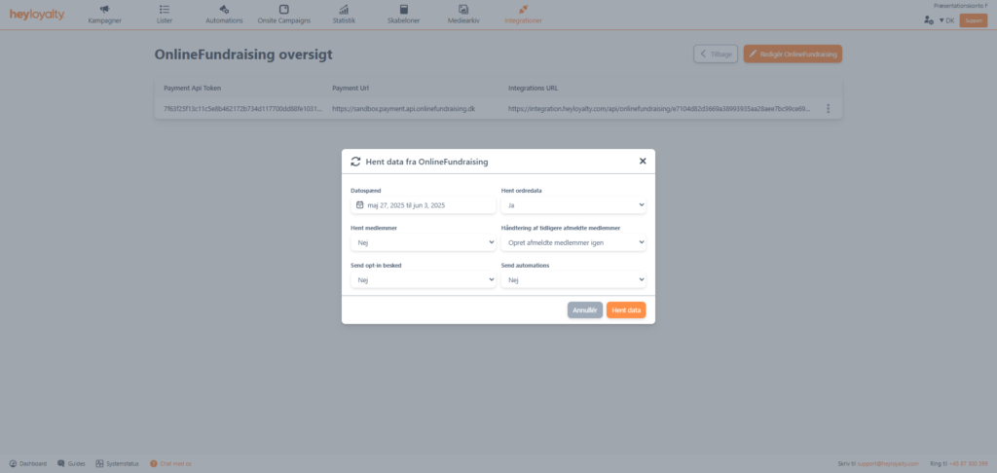Viewport: 997px width, 473px height.
Task: Go to the Kampagner menu
Action: (104, 14)
